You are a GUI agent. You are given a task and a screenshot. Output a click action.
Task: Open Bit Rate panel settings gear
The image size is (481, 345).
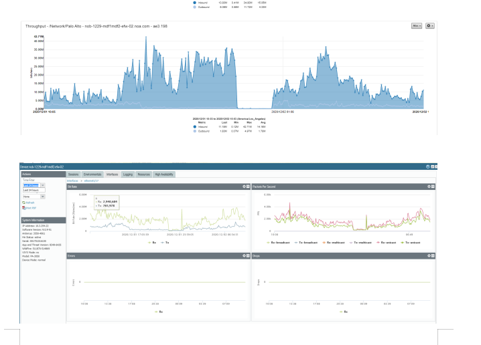click(244, 186)
